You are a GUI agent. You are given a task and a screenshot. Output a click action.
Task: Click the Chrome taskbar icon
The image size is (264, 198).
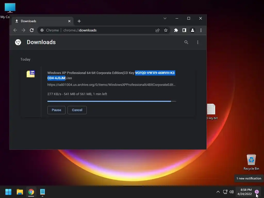tap(31, 192)
